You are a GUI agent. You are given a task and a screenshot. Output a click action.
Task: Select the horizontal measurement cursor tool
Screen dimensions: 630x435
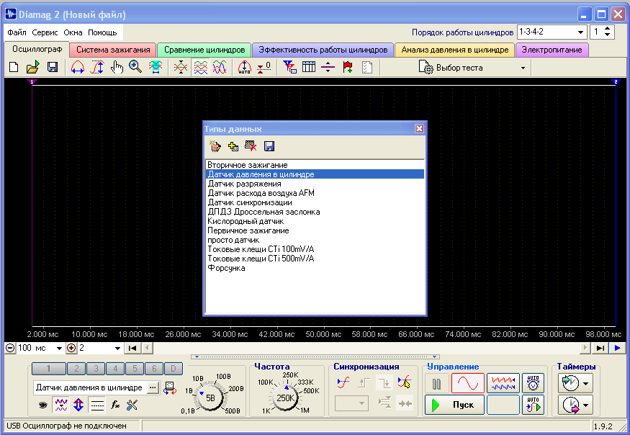[x=78, y=67]
